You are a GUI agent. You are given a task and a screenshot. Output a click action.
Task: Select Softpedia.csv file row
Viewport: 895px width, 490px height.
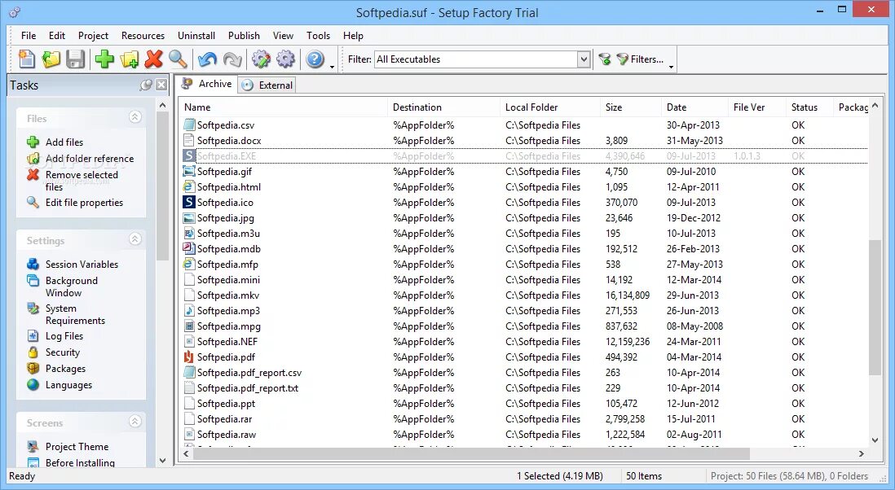coord(523,125)
